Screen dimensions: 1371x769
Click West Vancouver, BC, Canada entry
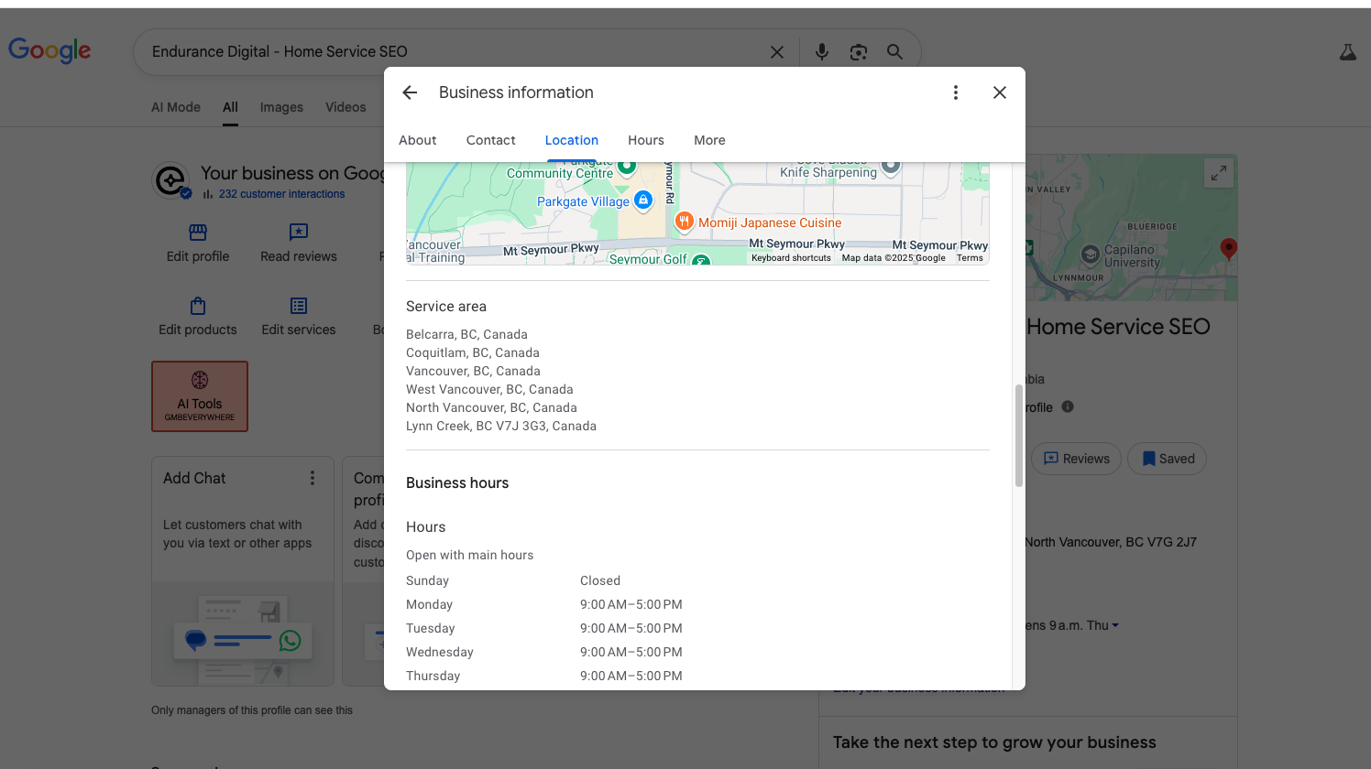click(x=489, y=389)
